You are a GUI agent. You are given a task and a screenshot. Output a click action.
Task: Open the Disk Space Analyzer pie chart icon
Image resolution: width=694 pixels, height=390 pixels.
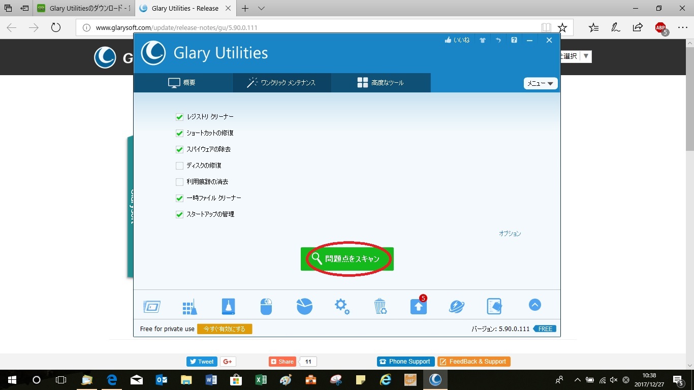point(304,306)
